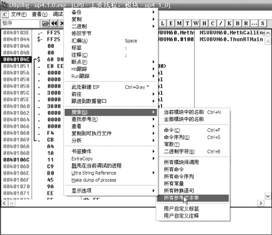The width and height of the screenshot is (272, 235).
Task: Expand the 复制 submenu
Action: click(x=110, y=19)
